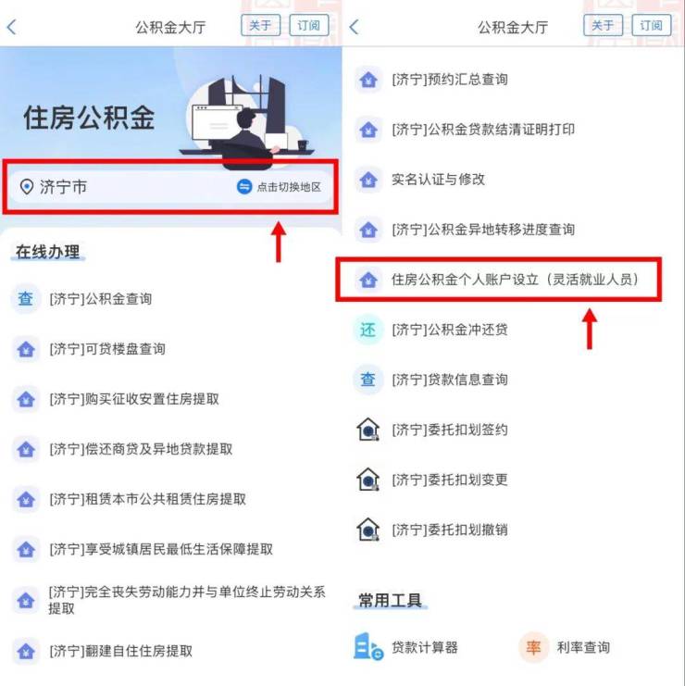The image size is (685, 686).
Task: Tap the blue switch-region icon
Action: (244, 187)
